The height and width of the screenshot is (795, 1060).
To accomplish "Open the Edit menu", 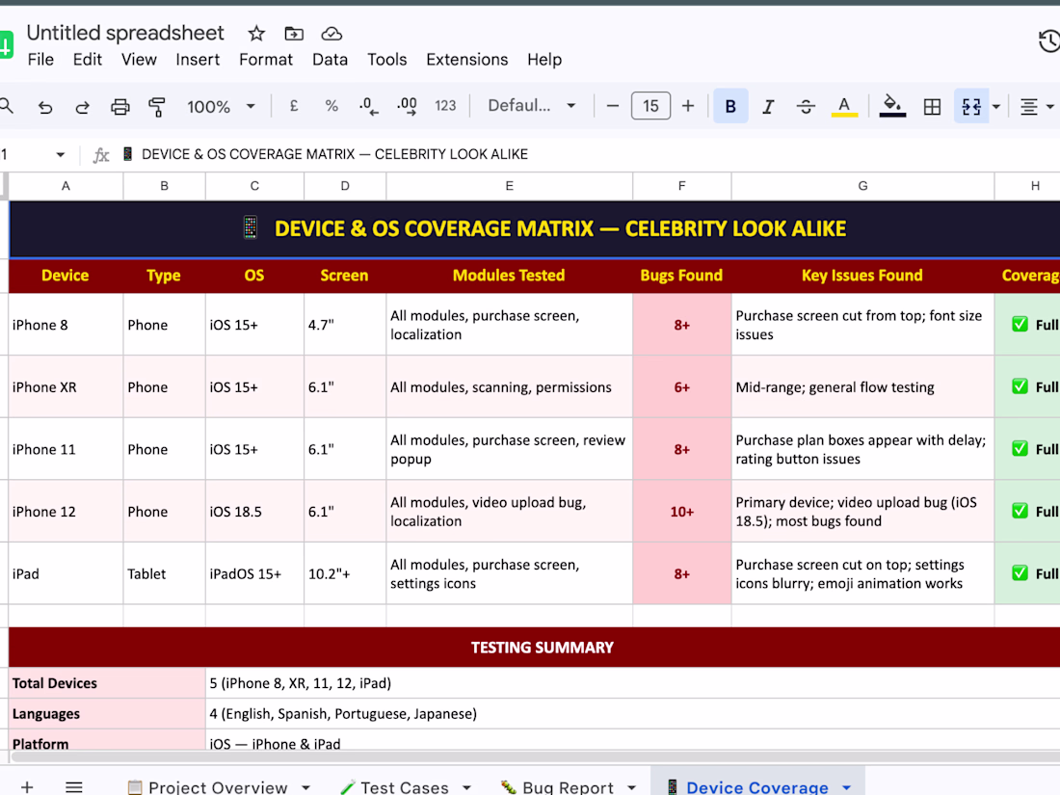I will 87,60.
